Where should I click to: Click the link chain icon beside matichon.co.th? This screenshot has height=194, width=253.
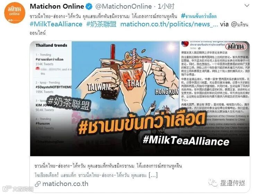pos(38,184)
